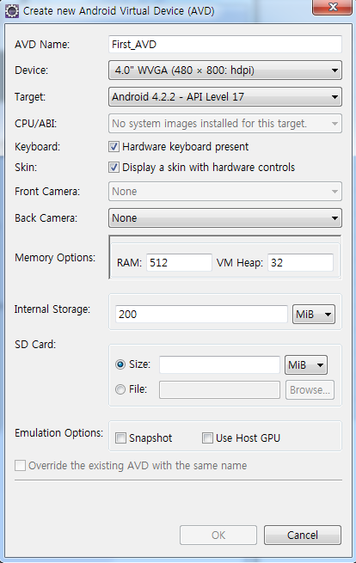Open the Device dropdown list
This screenshot has height=563, width=356.
(225, 70)
